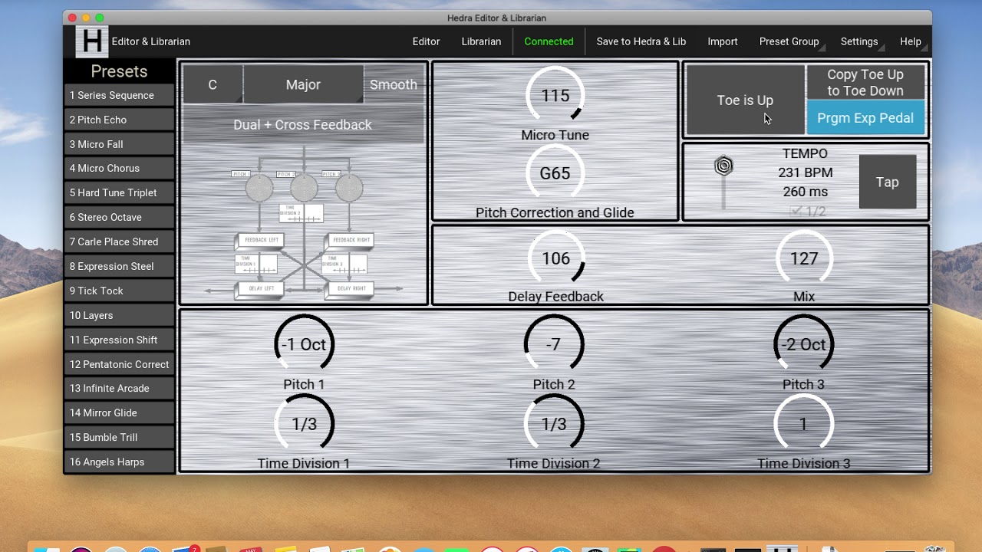Click the Time Division 2 knob
The width and height of the screenshot is (982, 552).
tap(554, 424)
